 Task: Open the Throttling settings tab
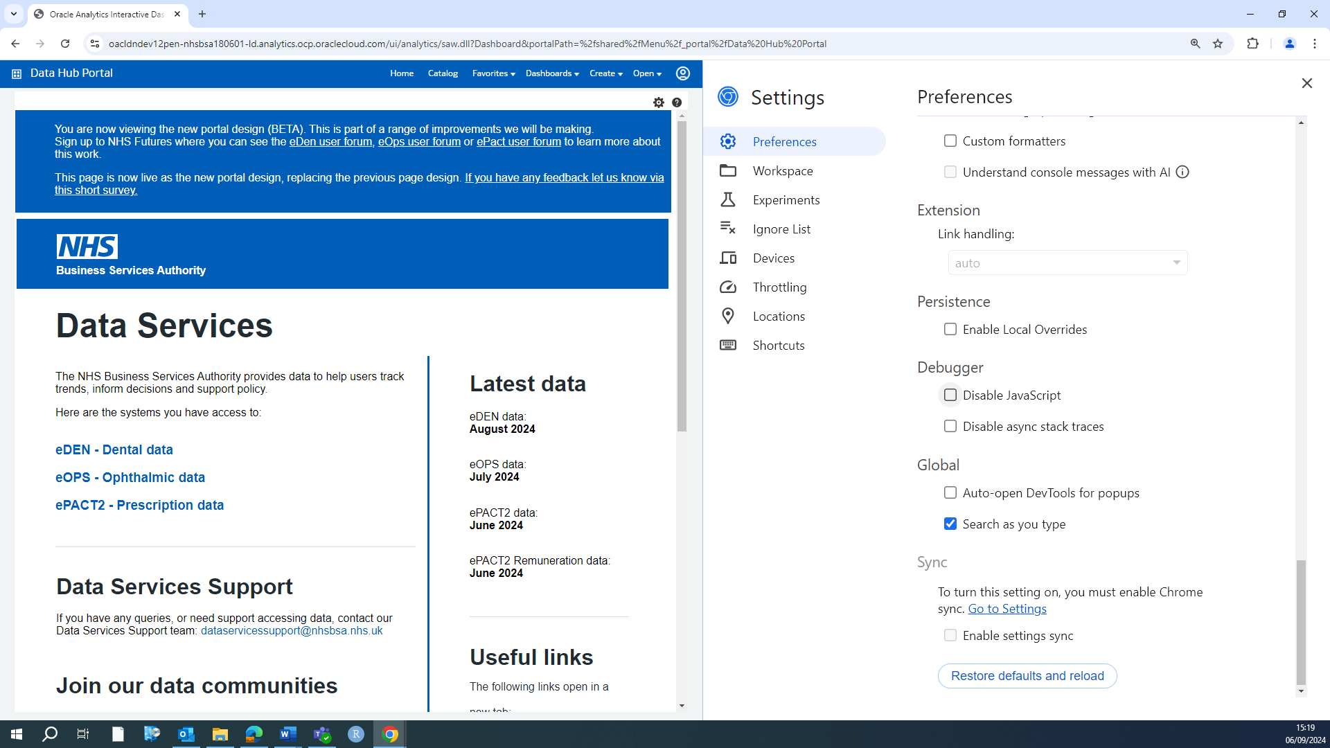(x=795, y=287)
